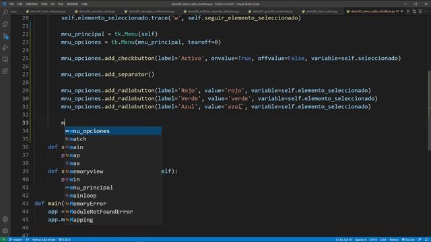Select Python interpreter version in status bar
The width and height of the screenshot is (431, 242).
tap(44, 239)
